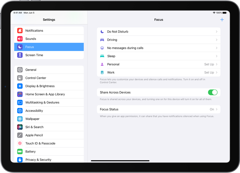Open Focus Status details chevron
Viewport: 240px width, 173px height.
pyautogui.click(x=217, y=109)
